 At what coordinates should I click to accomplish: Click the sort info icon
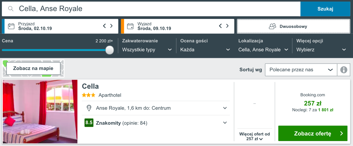click(x=344, y=70)
